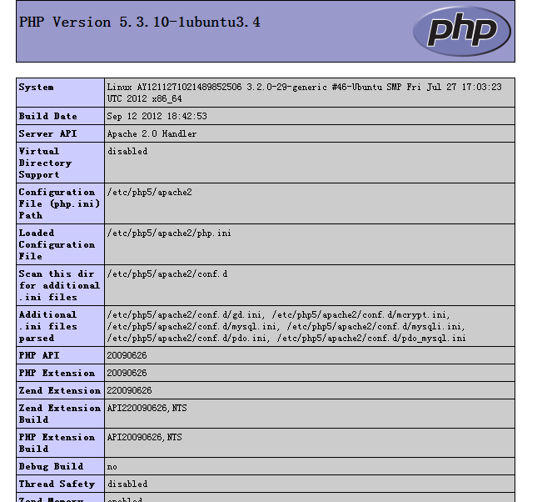Viewport: 547px width, 502px height.
Task: Select the parsed ini files list with gd.ini
Action: point(286,326)
